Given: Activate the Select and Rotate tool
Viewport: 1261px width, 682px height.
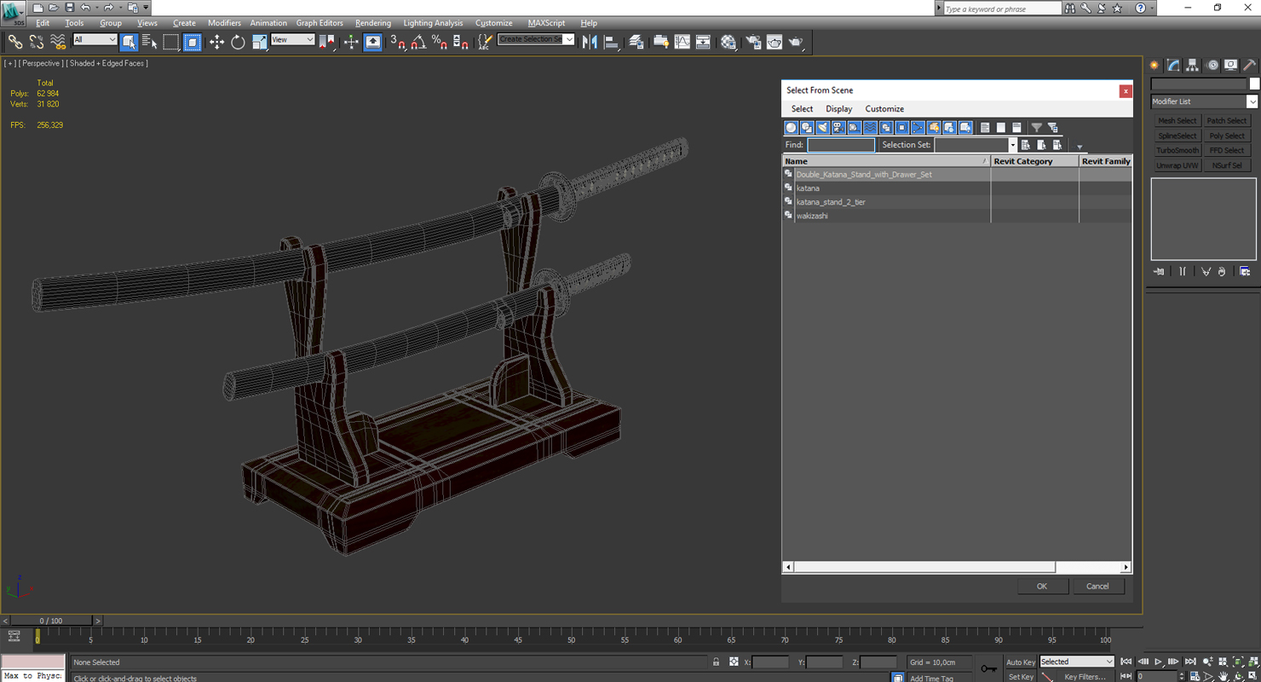Looking at the screenshot, I should pyautogui.click(x=238, y=42).
